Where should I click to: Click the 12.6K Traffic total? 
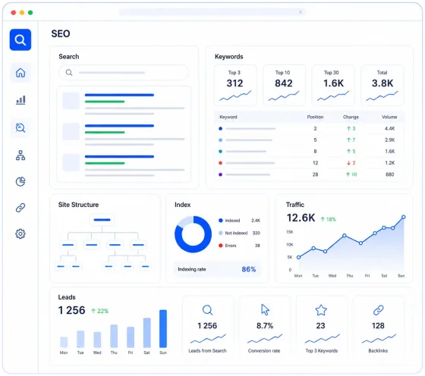point(301,218)
